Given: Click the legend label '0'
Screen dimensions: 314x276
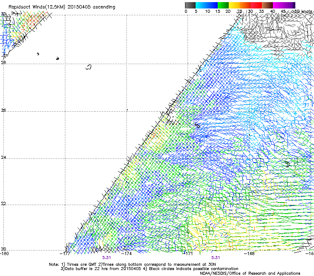Looking at the screenshot, I should (186, 11).
